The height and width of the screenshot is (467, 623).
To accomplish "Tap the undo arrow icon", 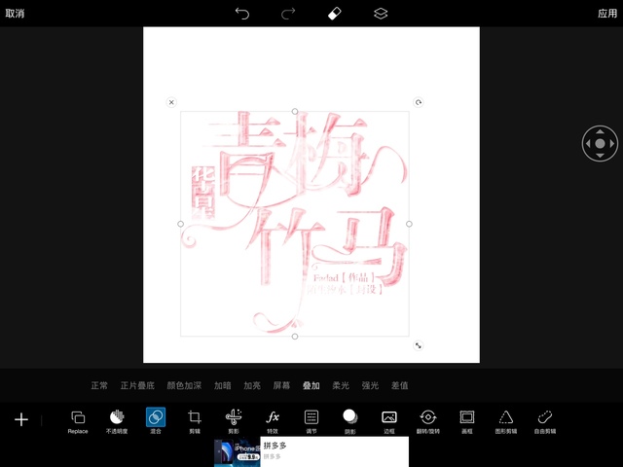I will pyautogui.click(x=242, y=14).
